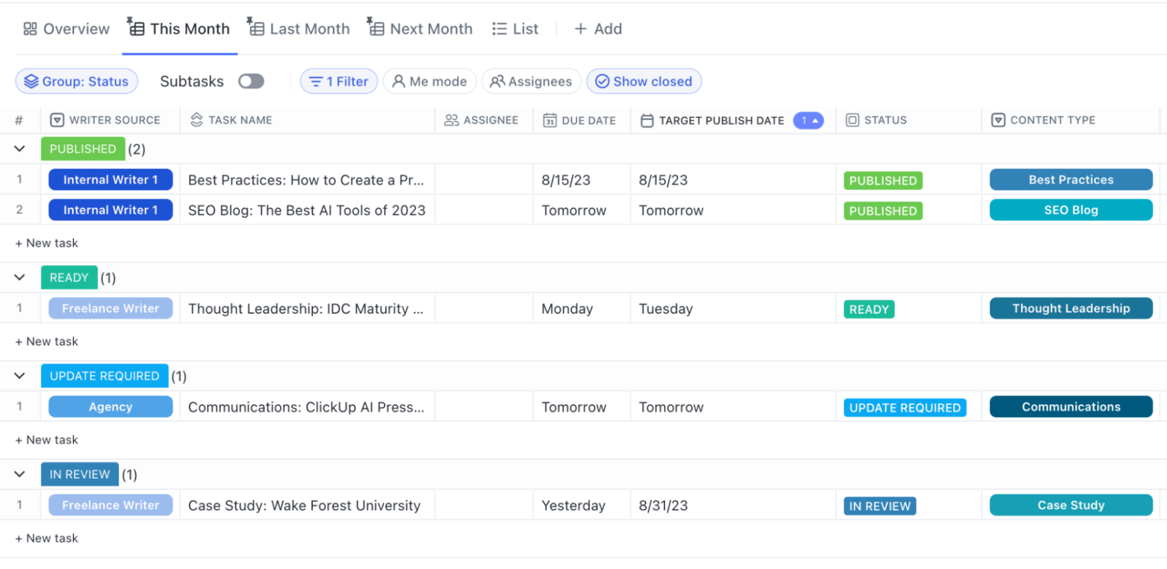This screenshot has width=1167, height=569.
Task: Open Group: Status grouping options
Action: (x=77, y=81)
